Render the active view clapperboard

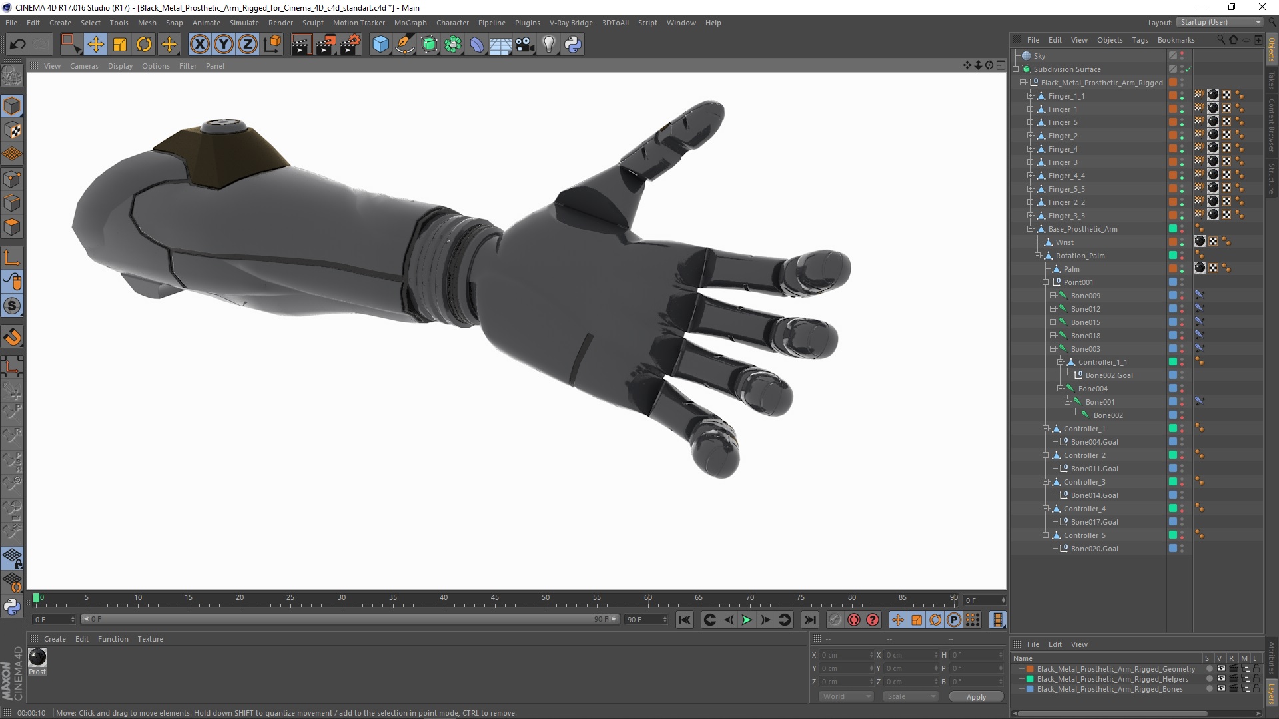click(300, 45)
